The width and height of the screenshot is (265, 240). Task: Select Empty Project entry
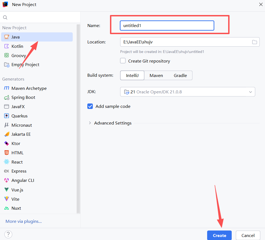pos(37,65)
